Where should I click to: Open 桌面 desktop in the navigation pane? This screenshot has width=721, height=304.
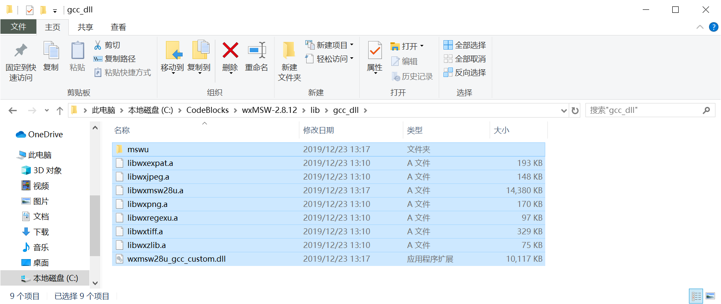[x=35, y=263]
